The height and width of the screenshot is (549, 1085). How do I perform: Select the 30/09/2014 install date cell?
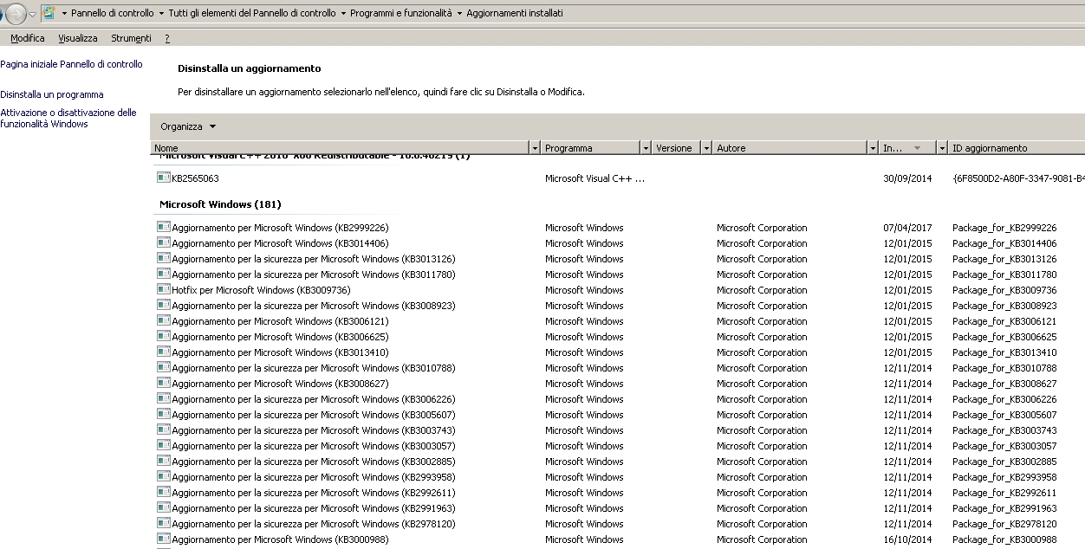[907, 178]
